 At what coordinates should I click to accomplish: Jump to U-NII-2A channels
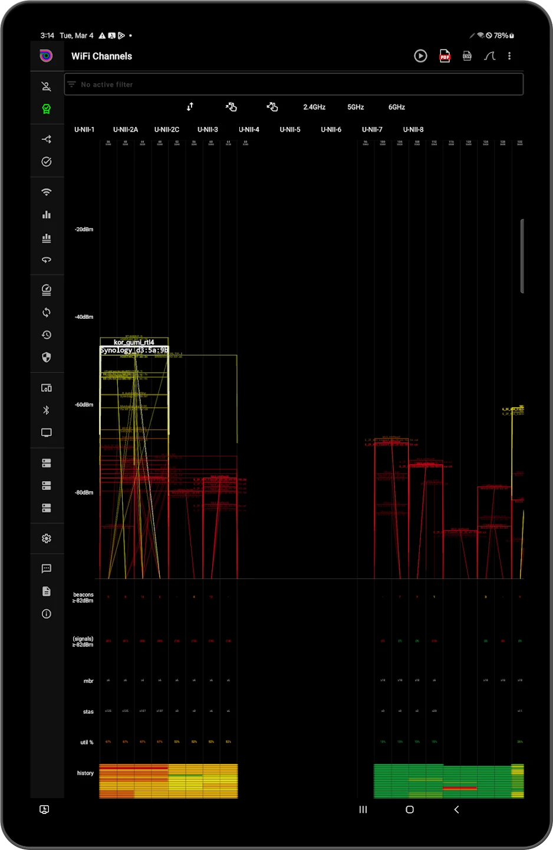coord(126,130)
